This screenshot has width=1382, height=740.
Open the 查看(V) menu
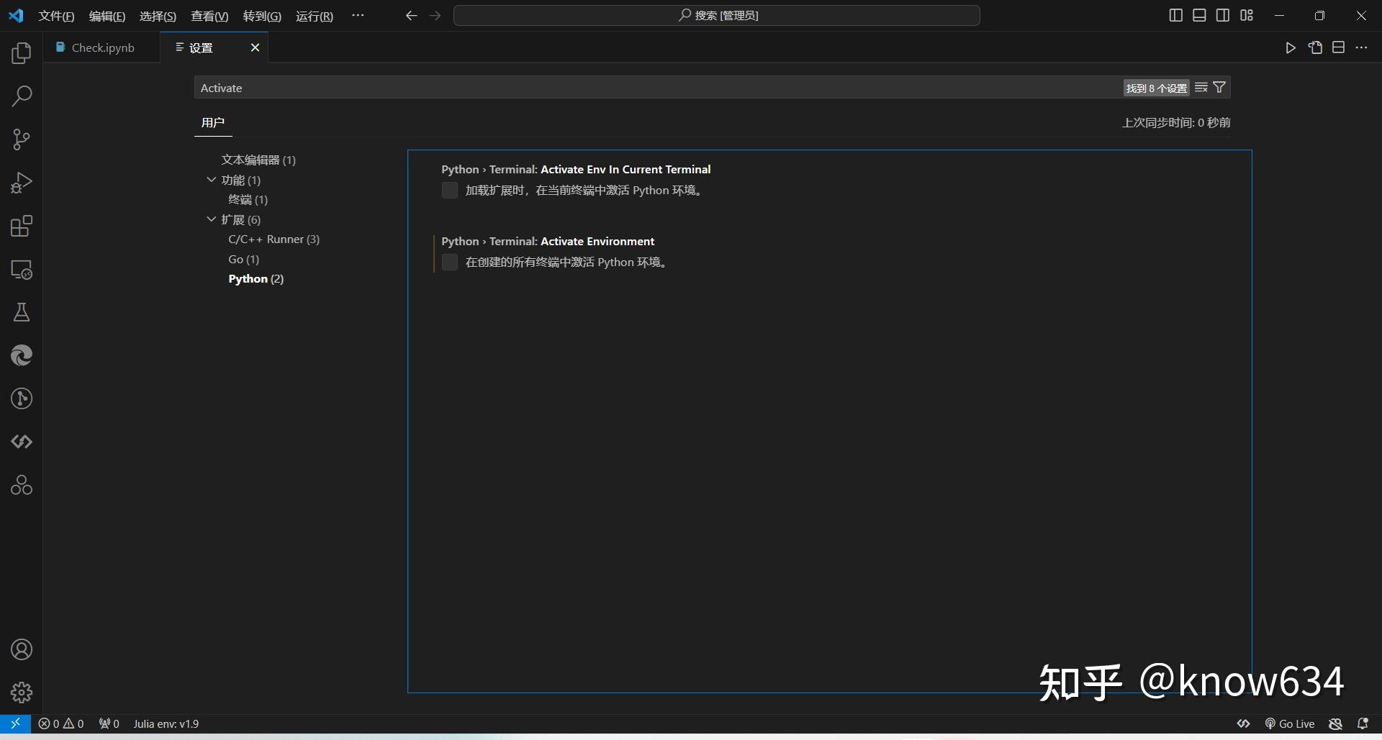(x=209, y=16)
